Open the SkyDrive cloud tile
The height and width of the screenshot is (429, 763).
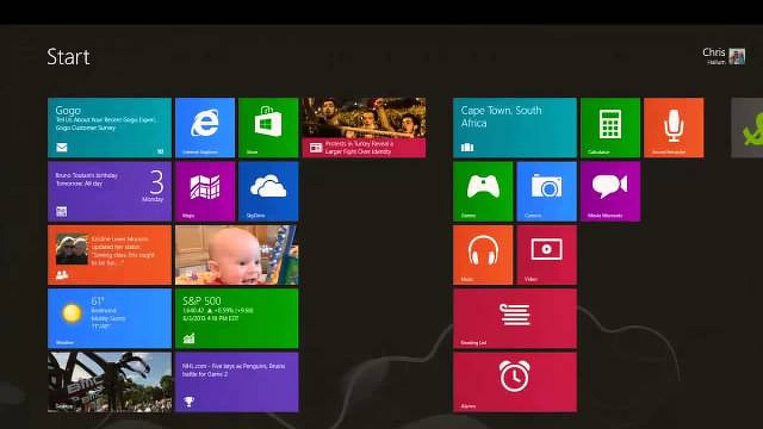[268, 191]
